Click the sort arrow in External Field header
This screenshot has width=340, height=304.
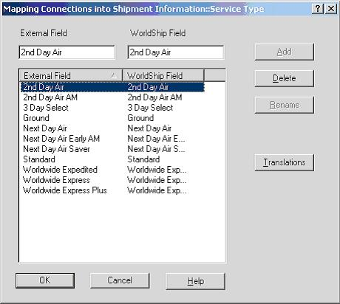113,75
